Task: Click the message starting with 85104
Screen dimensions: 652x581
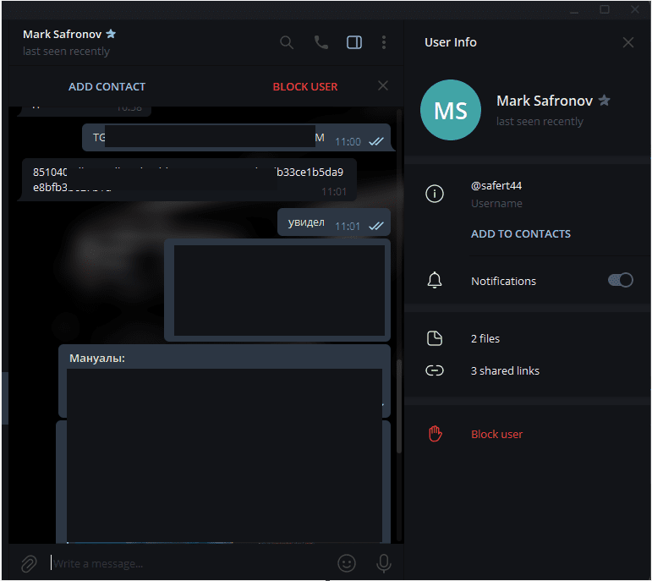Action: point(189,179)
